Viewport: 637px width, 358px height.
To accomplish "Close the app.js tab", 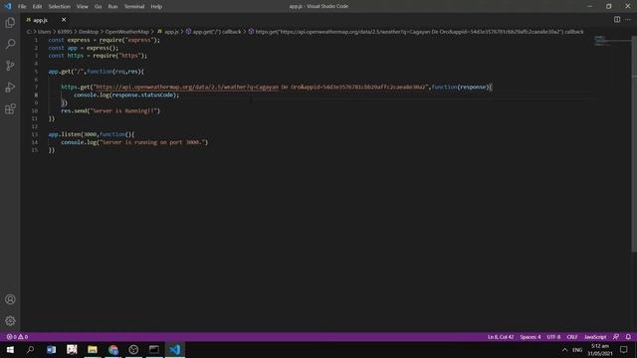I will (64, 20).
